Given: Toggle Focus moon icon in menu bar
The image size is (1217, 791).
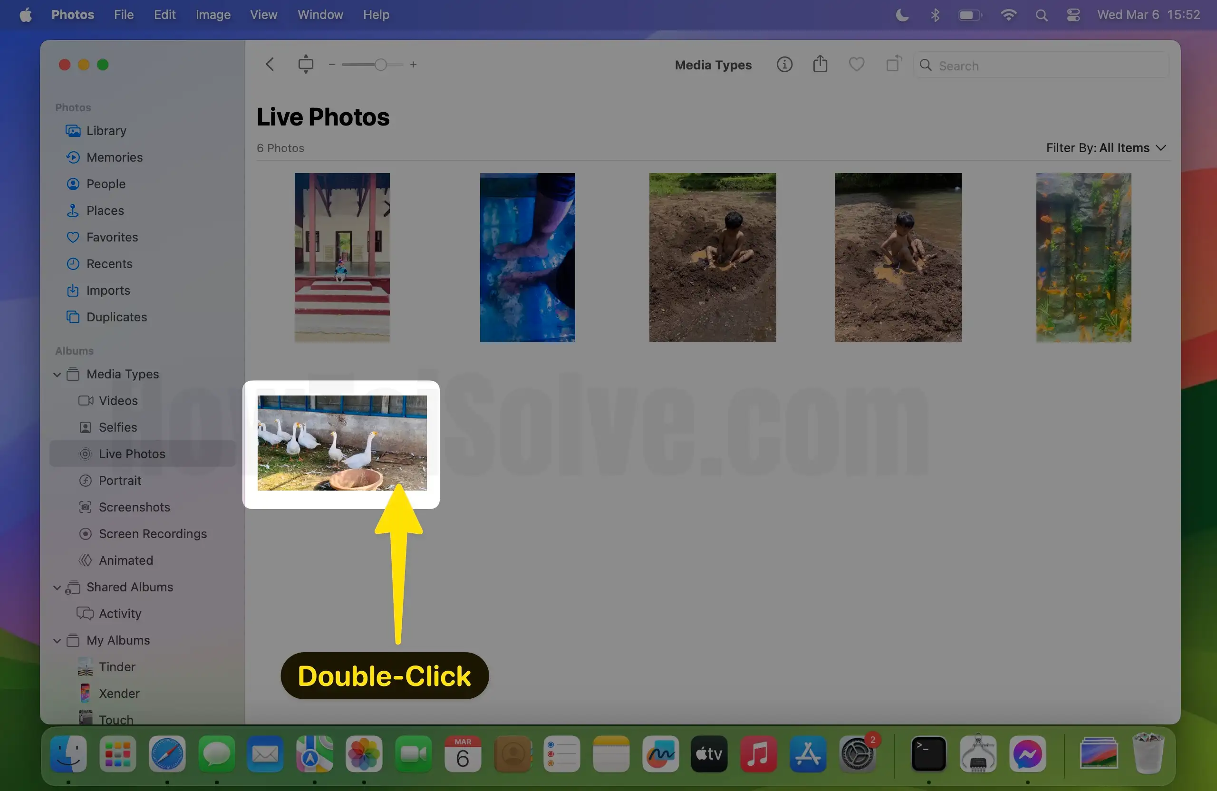Looking at the screenshot, I should [902, 15].
